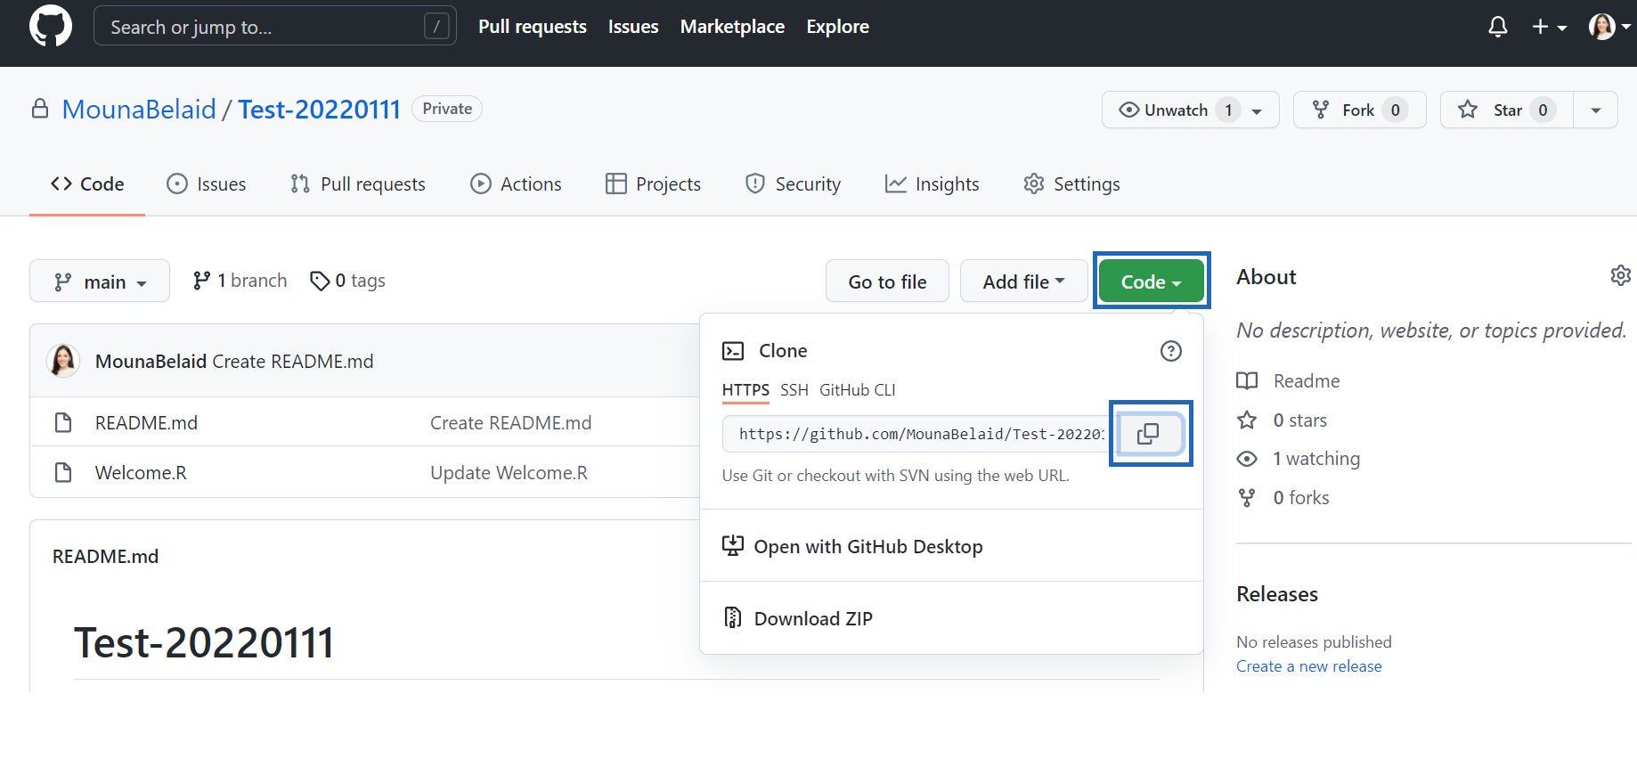Switch to the Code tab
The image size is (1637, 759).
(87, 184)
